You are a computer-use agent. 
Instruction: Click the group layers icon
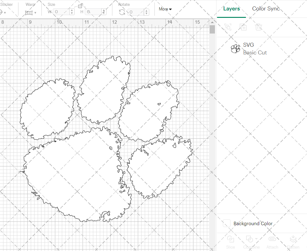pyautogui.click(x=228, y=27)
